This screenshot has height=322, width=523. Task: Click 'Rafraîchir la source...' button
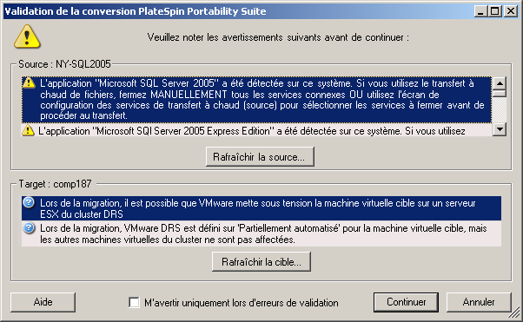tap(260, 156)
